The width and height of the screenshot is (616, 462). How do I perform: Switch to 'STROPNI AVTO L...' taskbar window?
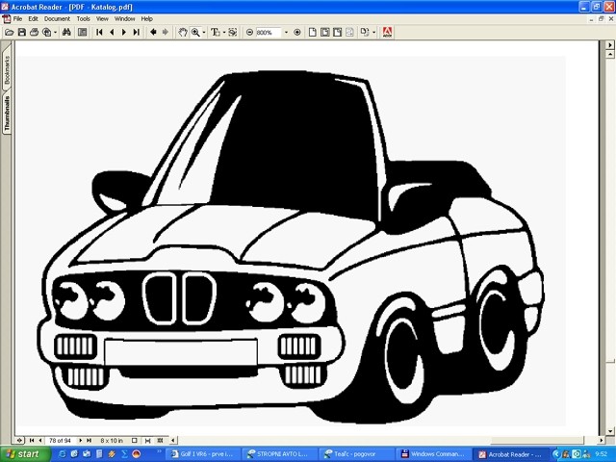[x=279, y=454]
